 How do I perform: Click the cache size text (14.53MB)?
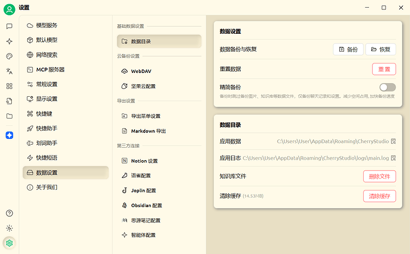(253, 196)
